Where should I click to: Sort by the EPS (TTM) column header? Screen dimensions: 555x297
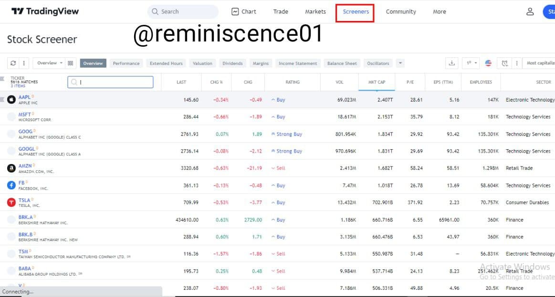[x=443, y=82]
